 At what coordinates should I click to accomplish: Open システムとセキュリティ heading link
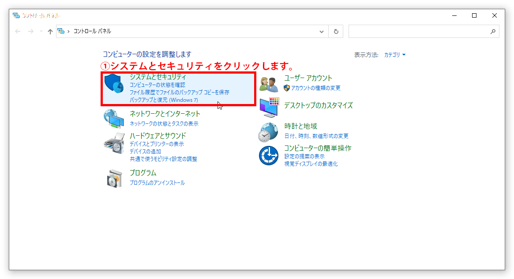(158, 77)
